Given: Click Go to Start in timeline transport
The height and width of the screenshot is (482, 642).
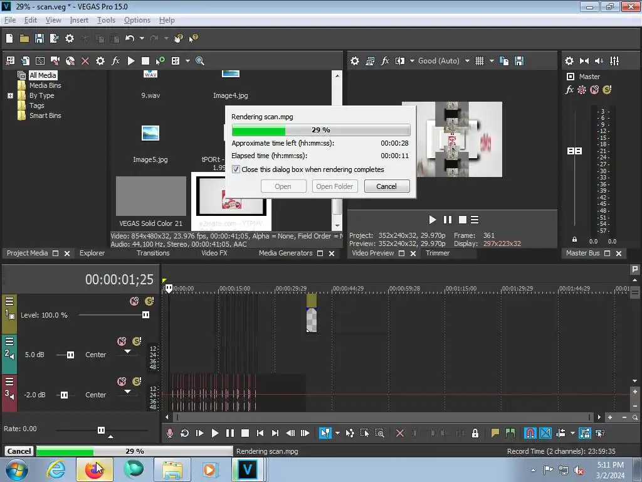Looking at the screenshot, I should click(x=260, y=433).
